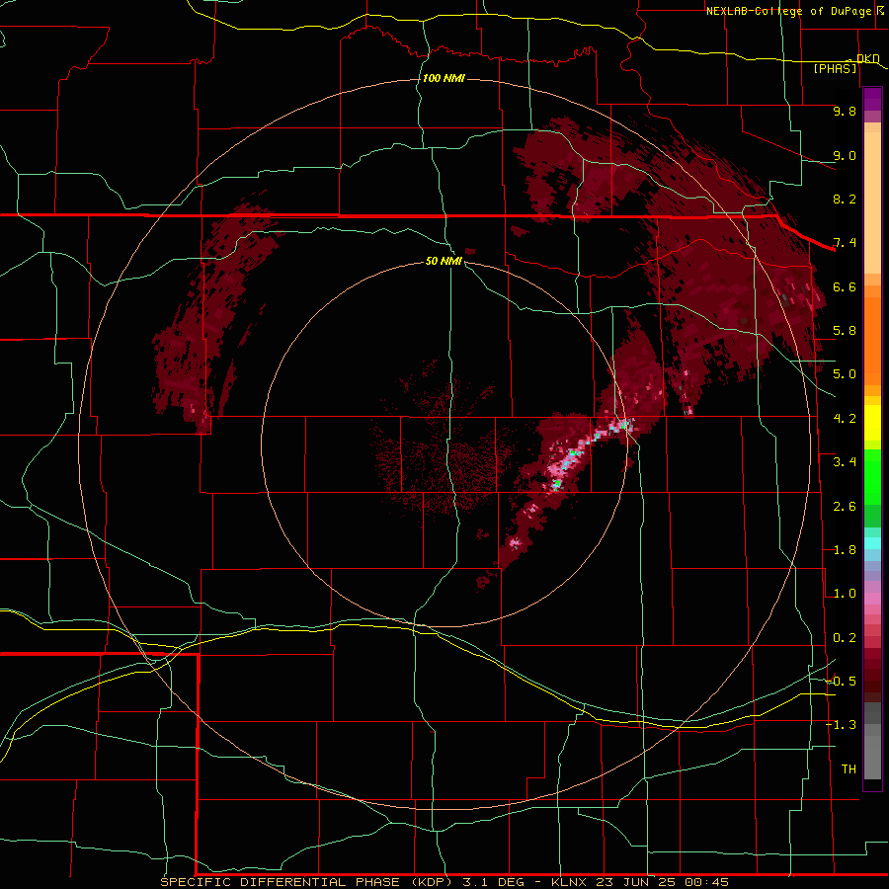Select the 50 NMI range ring label
Image resolution: width=889 pixels, height=889 pixels.
pos(444,261)
